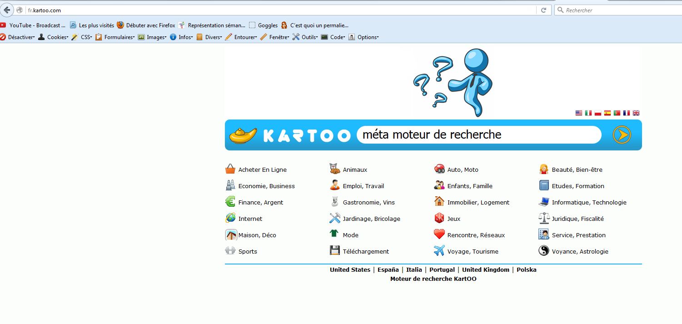Expand the Formulaires dropdown menu
Image resolution: width=682 pixels, height=324 pixels.
[x=115, y=37]
